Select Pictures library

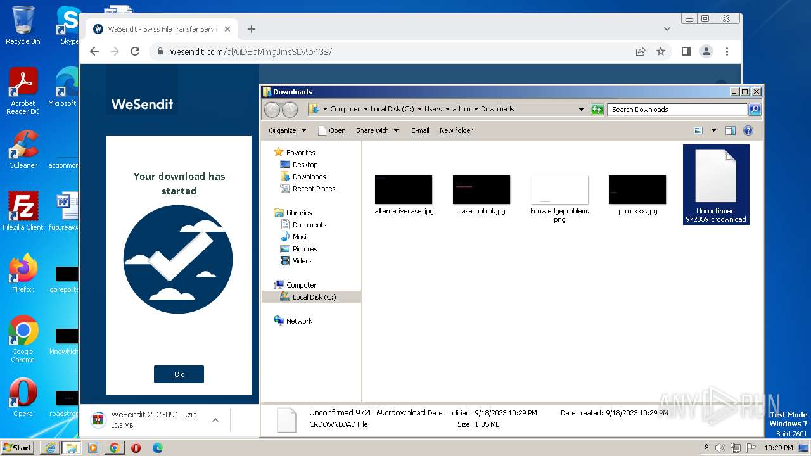click(x=305, y=249)
